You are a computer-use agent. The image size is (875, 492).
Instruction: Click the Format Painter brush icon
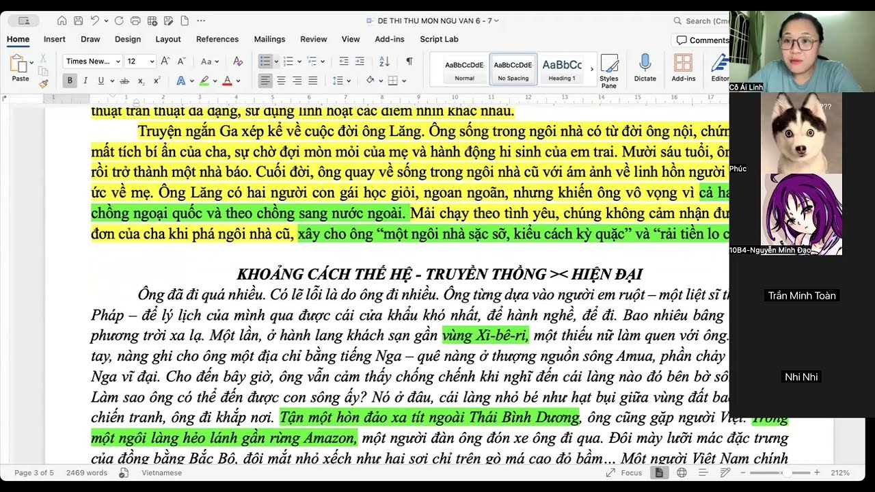coord(43,83)
